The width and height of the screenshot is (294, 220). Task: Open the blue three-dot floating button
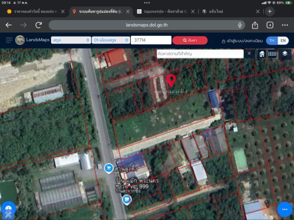(285, 209)
